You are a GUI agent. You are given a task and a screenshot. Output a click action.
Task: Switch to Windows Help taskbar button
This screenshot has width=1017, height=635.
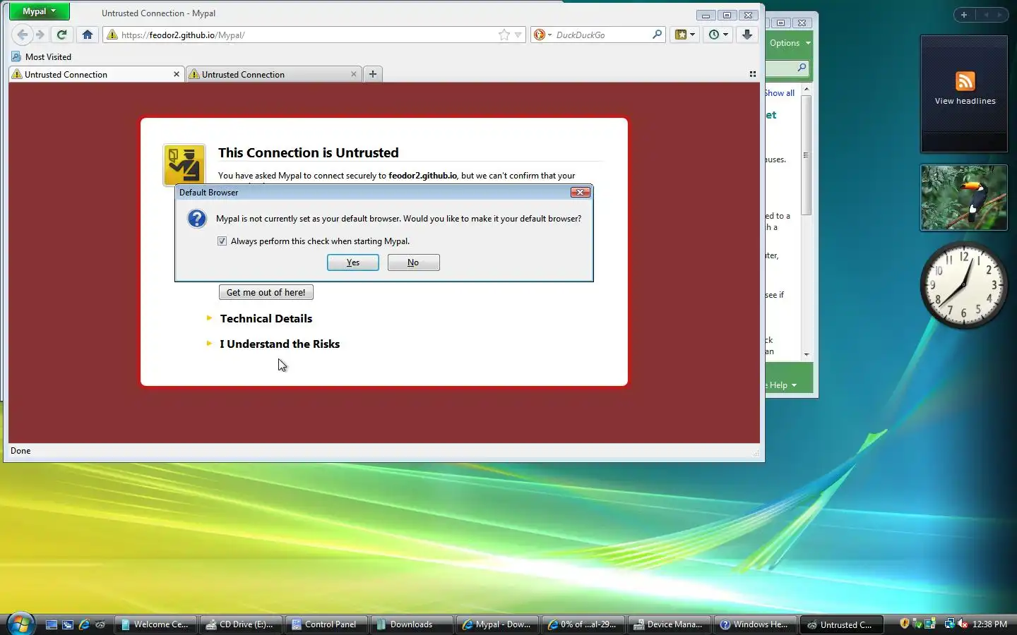click(x=754, y=624)
